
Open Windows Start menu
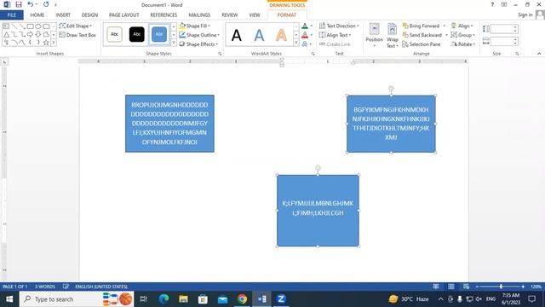[9, 299]
